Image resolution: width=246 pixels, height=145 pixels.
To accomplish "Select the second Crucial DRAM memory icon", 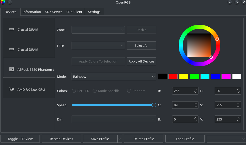I will [x=12, y=49].
